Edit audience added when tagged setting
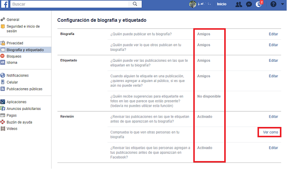The height and width of the screenshot is (174, 292). tap(273, 76)
